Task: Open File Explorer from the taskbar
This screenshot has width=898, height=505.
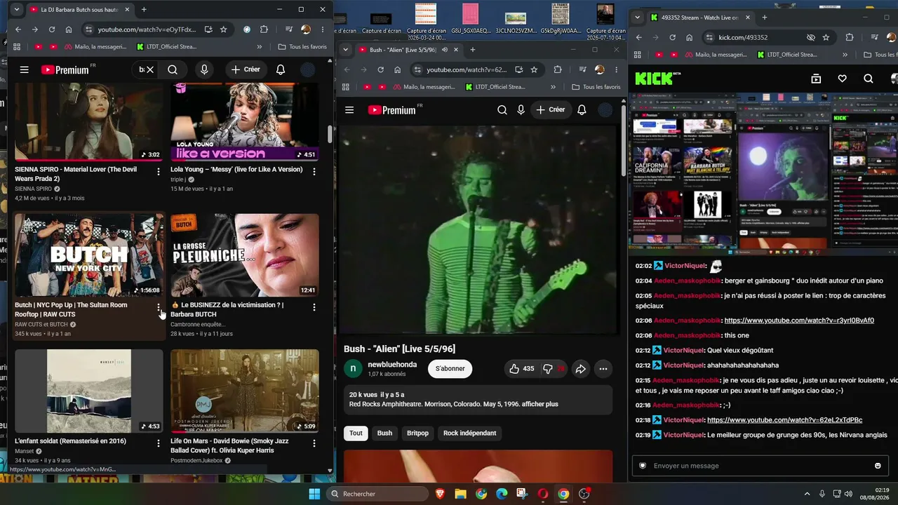Action: (460, 494)
